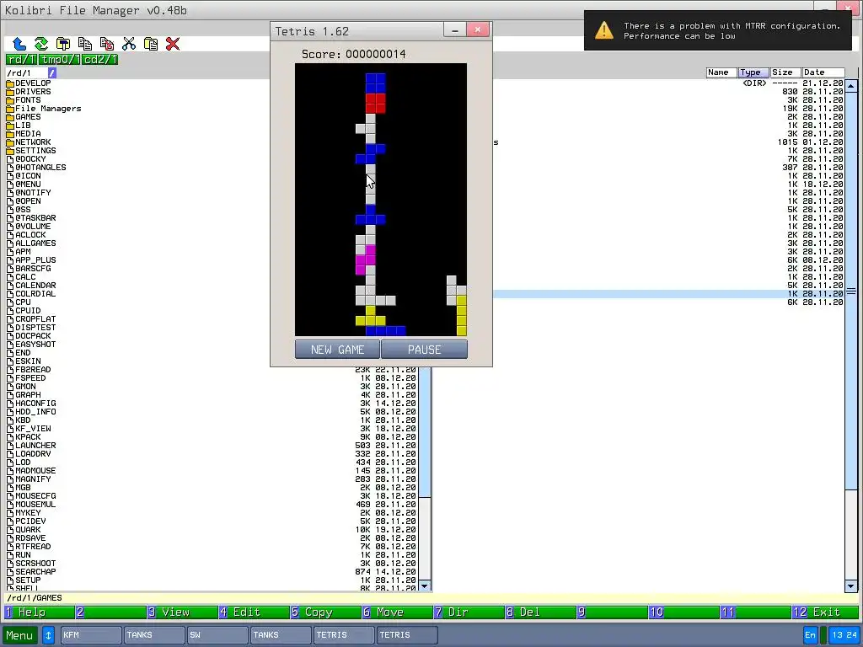Refresh the file list with green arrows icon
Viewport: 863px width, 647px height.
[41, 44]
